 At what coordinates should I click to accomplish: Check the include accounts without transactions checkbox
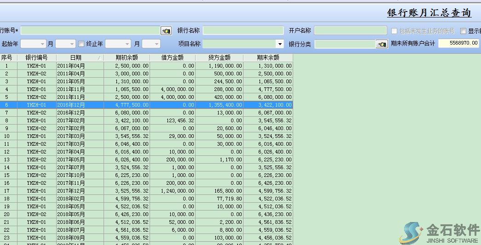394,31
